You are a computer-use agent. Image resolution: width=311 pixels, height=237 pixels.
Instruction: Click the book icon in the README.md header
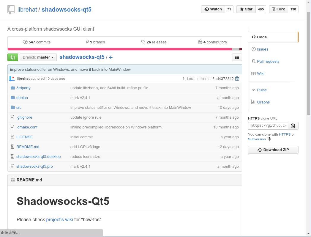click(x=13, y=180)
